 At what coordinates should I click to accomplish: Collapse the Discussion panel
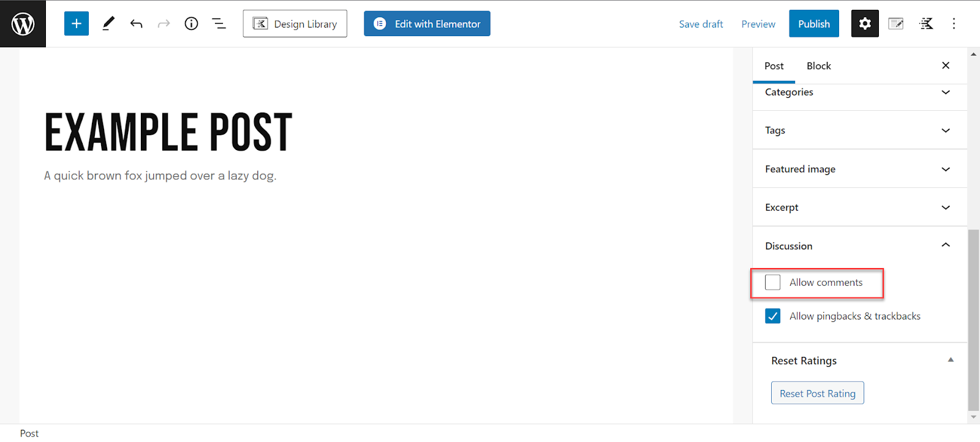[x=859, y=245]
